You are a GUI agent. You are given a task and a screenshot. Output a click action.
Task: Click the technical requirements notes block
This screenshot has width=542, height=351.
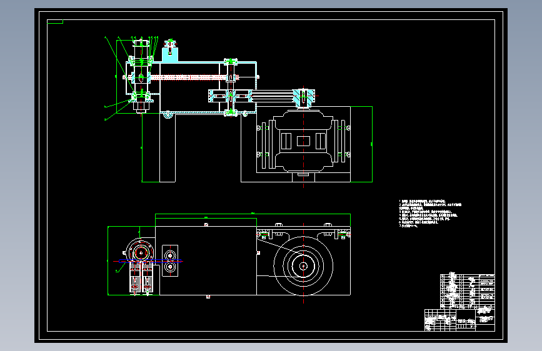pyautogui.click(x=430, y=213)
